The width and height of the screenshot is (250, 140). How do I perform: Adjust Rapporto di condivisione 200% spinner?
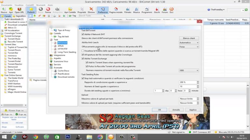pyautogui.click(x=198, y=82)
